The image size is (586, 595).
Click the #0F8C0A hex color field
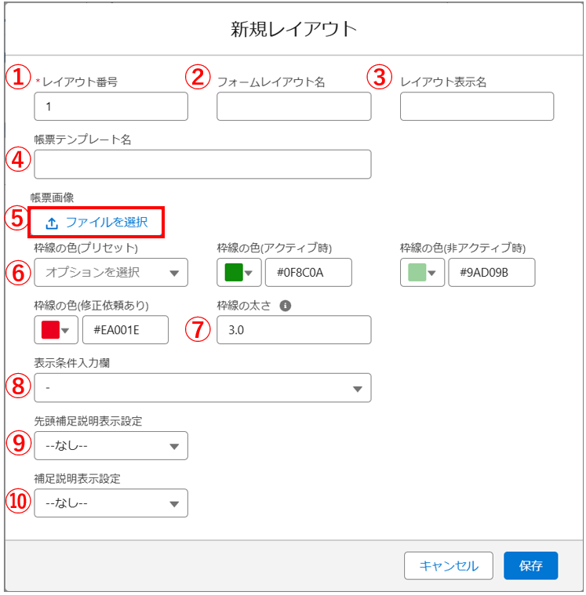click(x=308, y=273)
